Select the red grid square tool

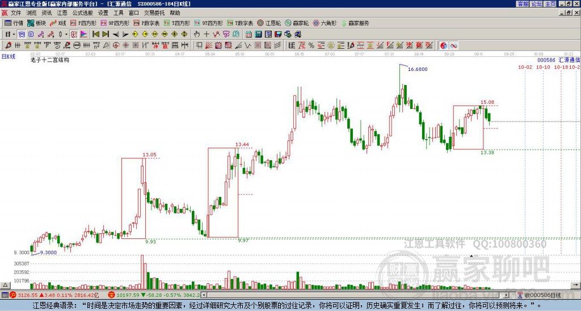(x=257, y=45)
